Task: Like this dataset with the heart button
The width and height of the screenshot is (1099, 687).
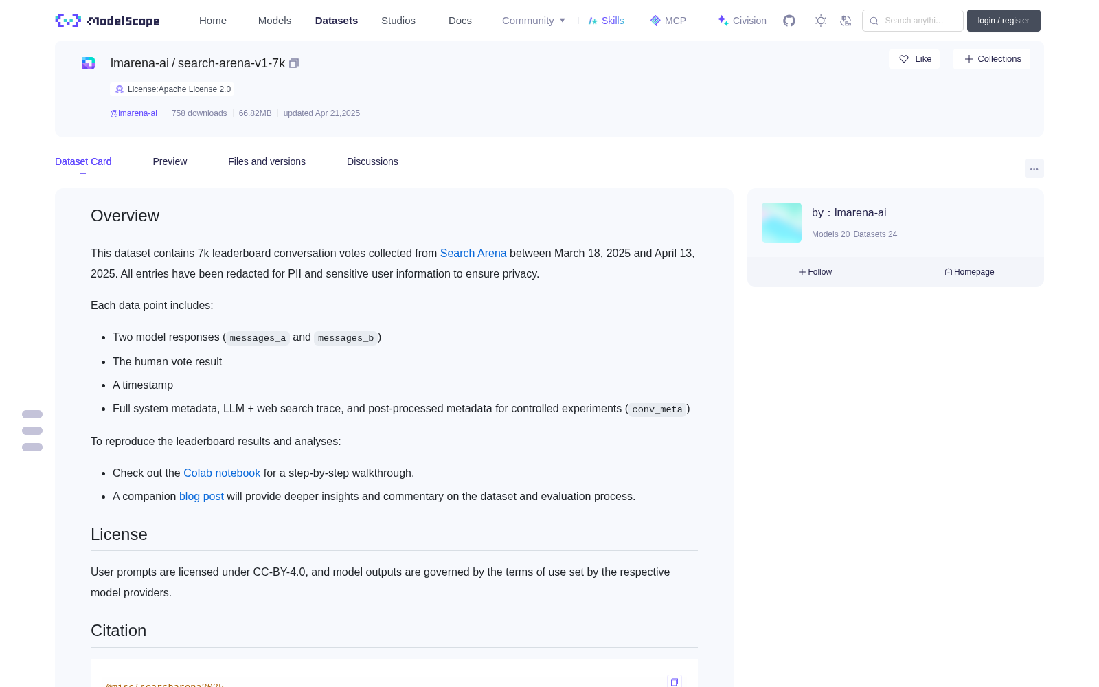Action: click(914, 59)
